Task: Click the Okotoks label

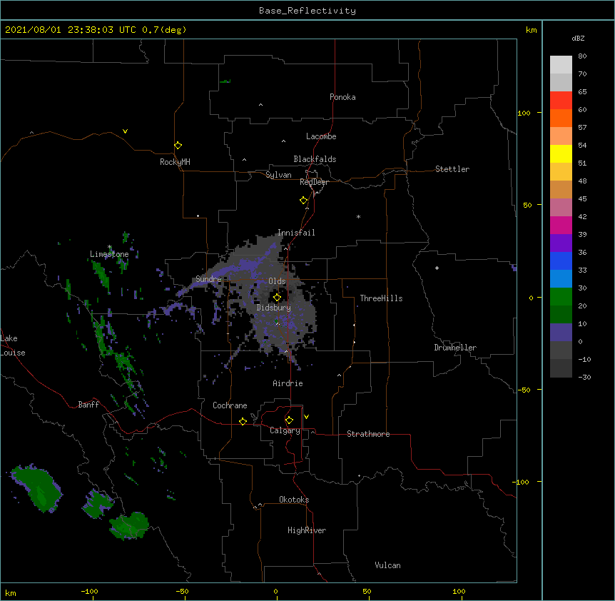Action: coord(294,500)
